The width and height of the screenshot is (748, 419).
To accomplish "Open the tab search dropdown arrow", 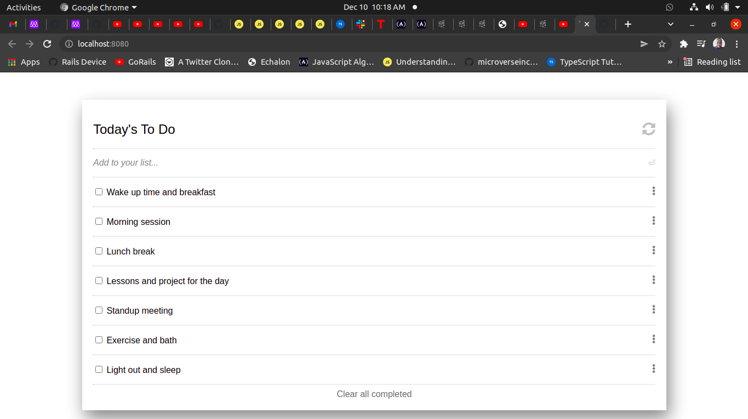I will click(x=670, y=24).
